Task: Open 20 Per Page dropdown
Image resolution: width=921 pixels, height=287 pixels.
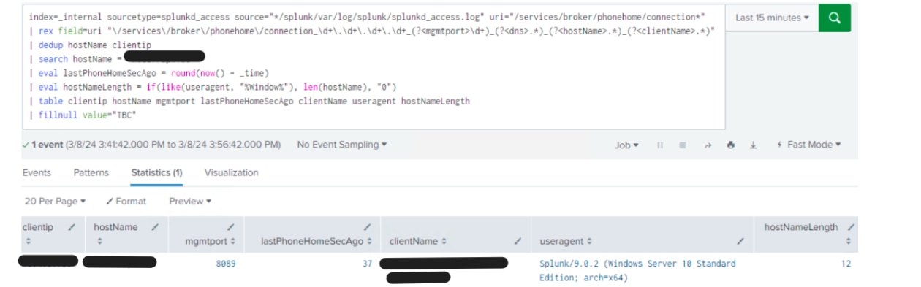Action: 55,201
